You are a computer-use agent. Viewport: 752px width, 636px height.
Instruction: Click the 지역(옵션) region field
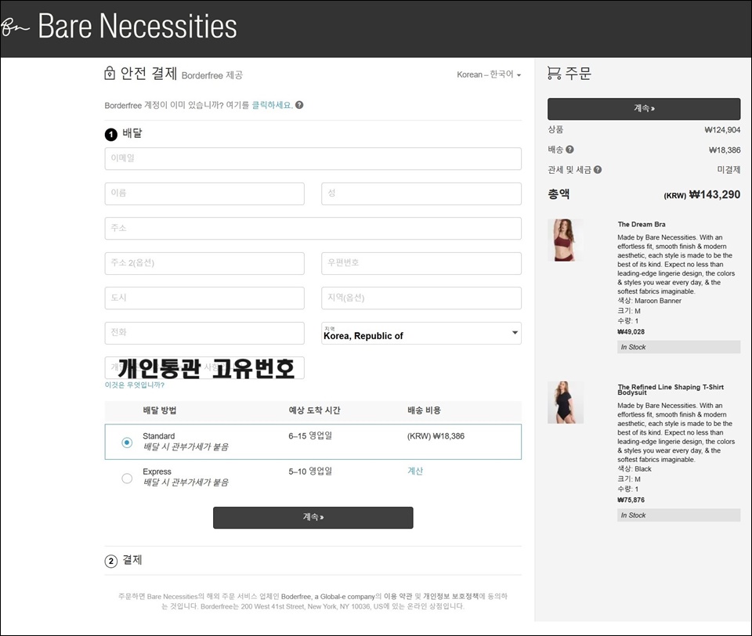[421, 298]
